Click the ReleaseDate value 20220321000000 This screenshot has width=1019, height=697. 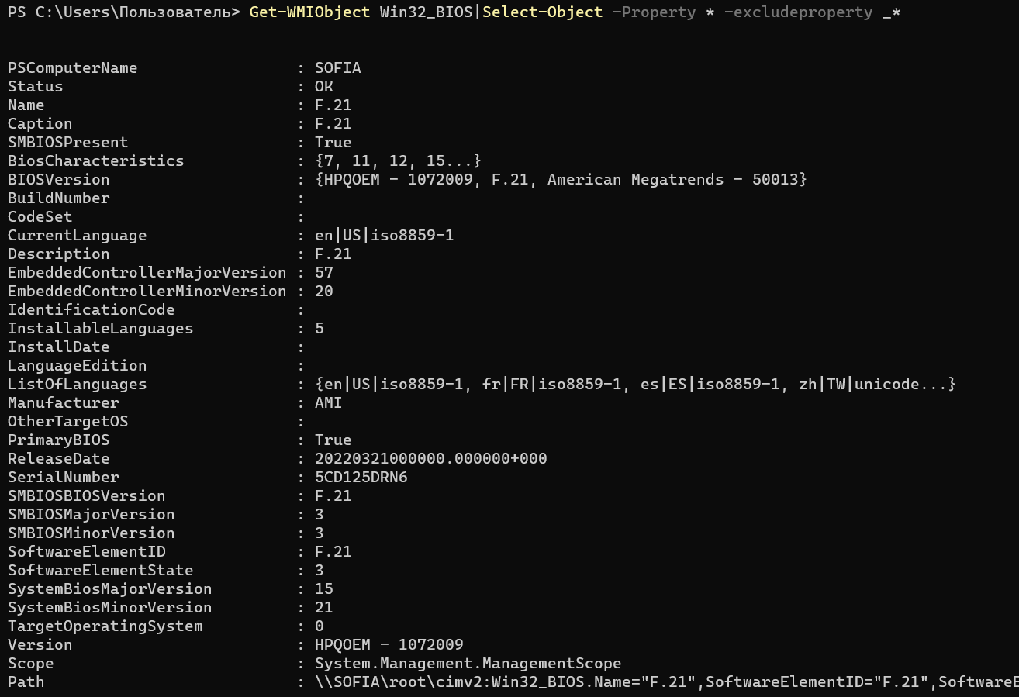(430, 459)
